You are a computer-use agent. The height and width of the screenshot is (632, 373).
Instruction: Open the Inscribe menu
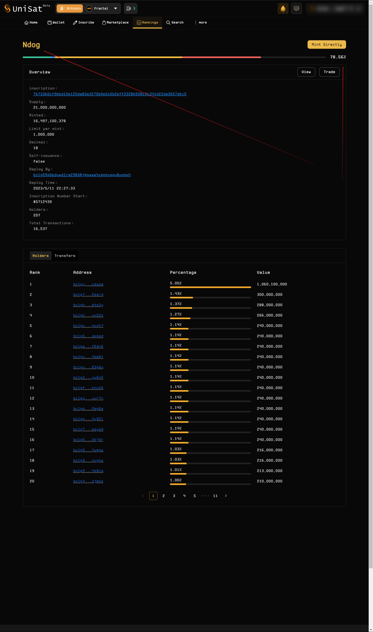point(84,23)
